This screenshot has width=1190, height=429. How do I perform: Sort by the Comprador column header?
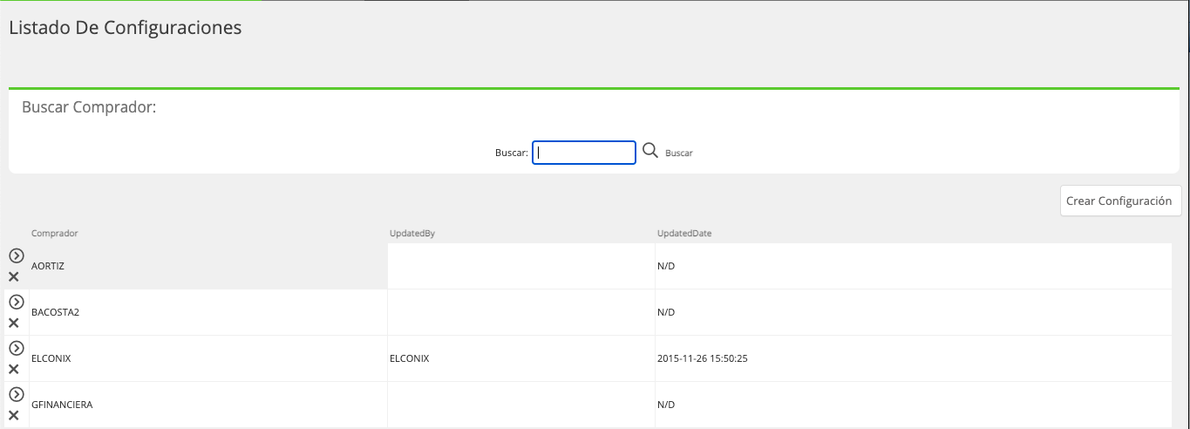[55, 234]
